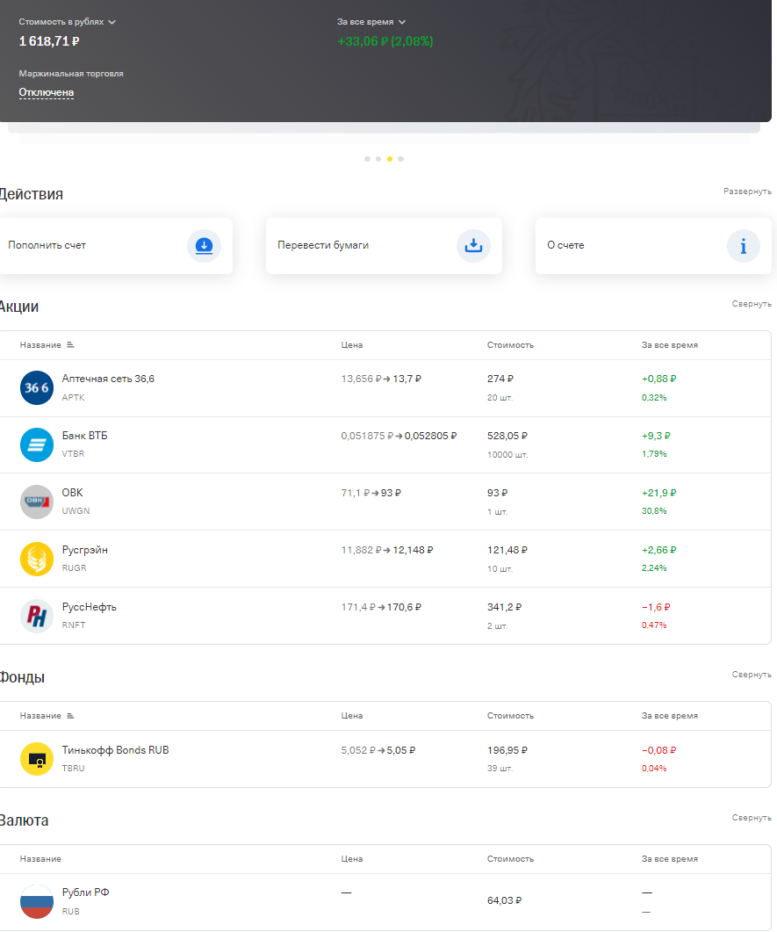Click the Цена header in Фонды table
Image resolution: width=777 pixels, height=932 pixels.
(352, 716)
